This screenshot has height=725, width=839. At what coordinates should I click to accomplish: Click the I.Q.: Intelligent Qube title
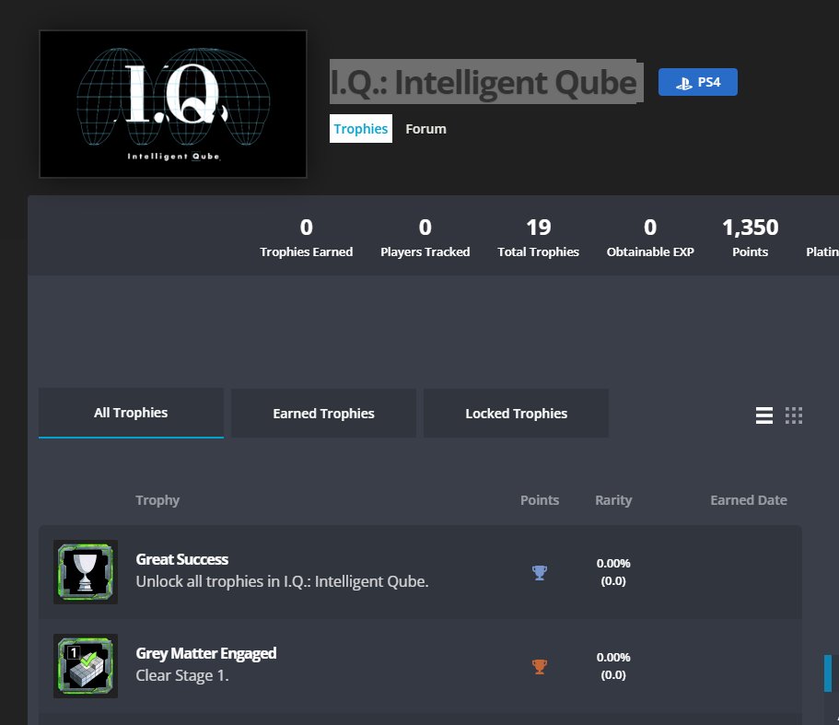484,82
